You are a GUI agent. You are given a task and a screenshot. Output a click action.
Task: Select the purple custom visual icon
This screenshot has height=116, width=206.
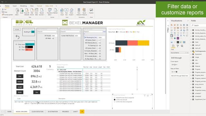[178, 38]
